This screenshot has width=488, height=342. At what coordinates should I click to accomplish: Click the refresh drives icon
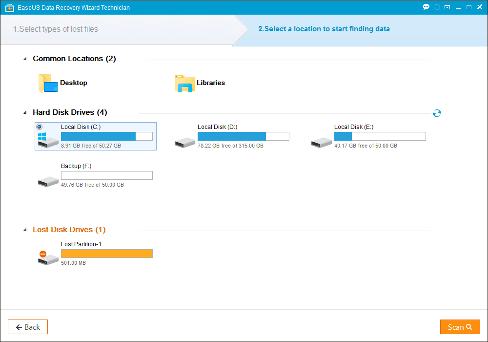point(437,112)
